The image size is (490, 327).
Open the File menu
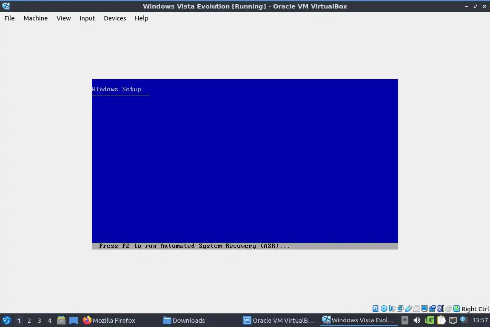pos(9,18)
